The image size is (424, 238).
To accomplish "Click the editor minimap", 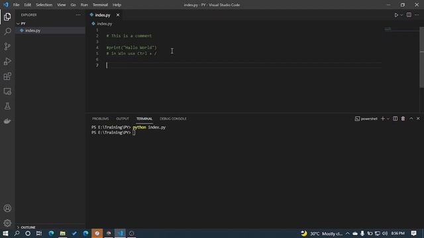I will [401, 29].
